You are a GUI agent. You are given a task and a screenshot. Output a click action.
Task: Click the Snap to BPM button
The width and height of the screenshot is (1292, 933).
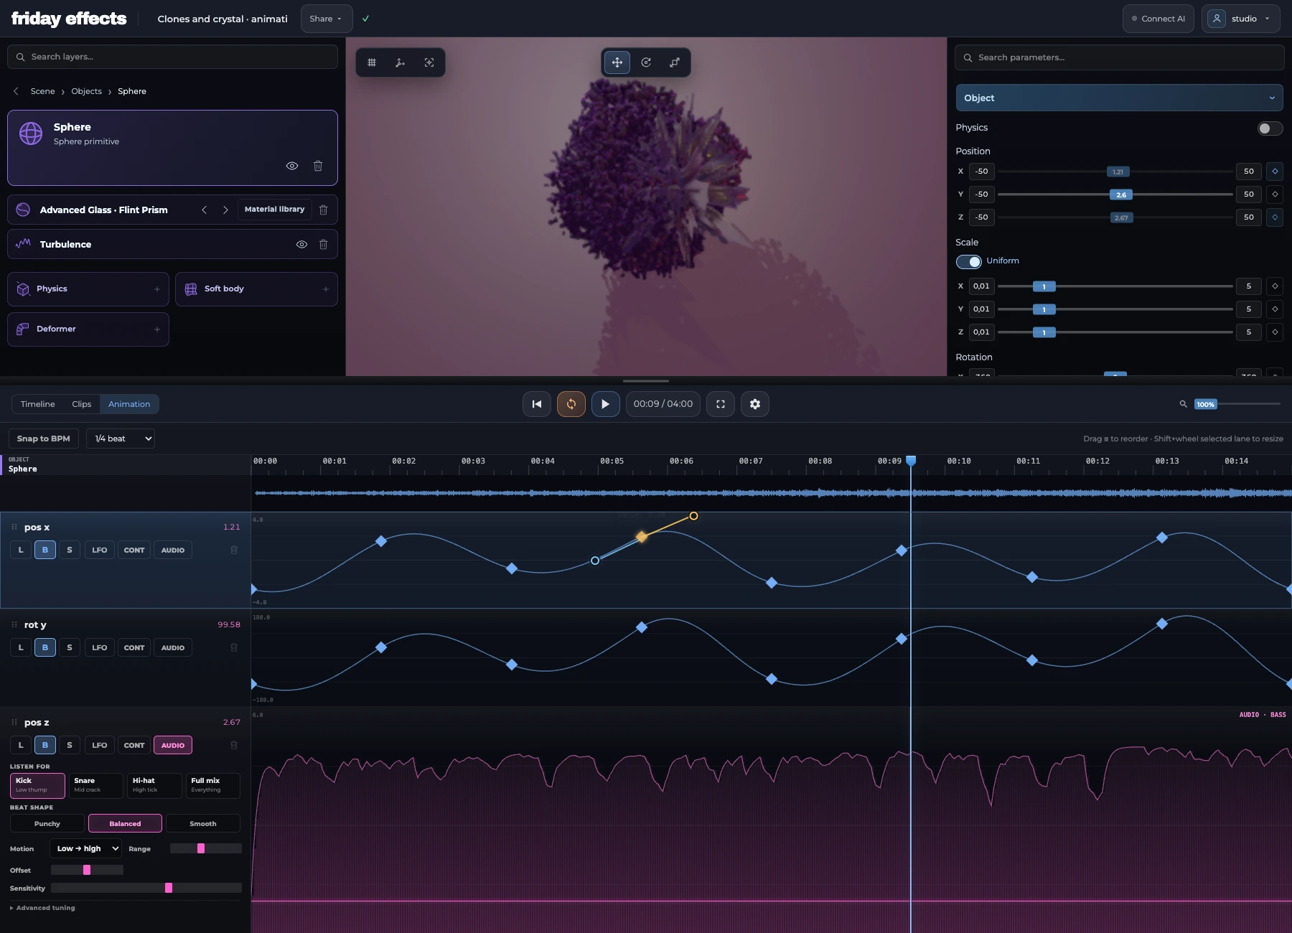point(44,439)
